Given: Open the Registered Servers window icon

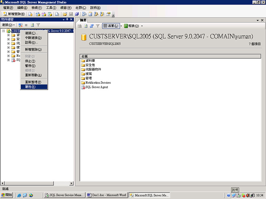Looking at the screenshot, I should point(84,14).
